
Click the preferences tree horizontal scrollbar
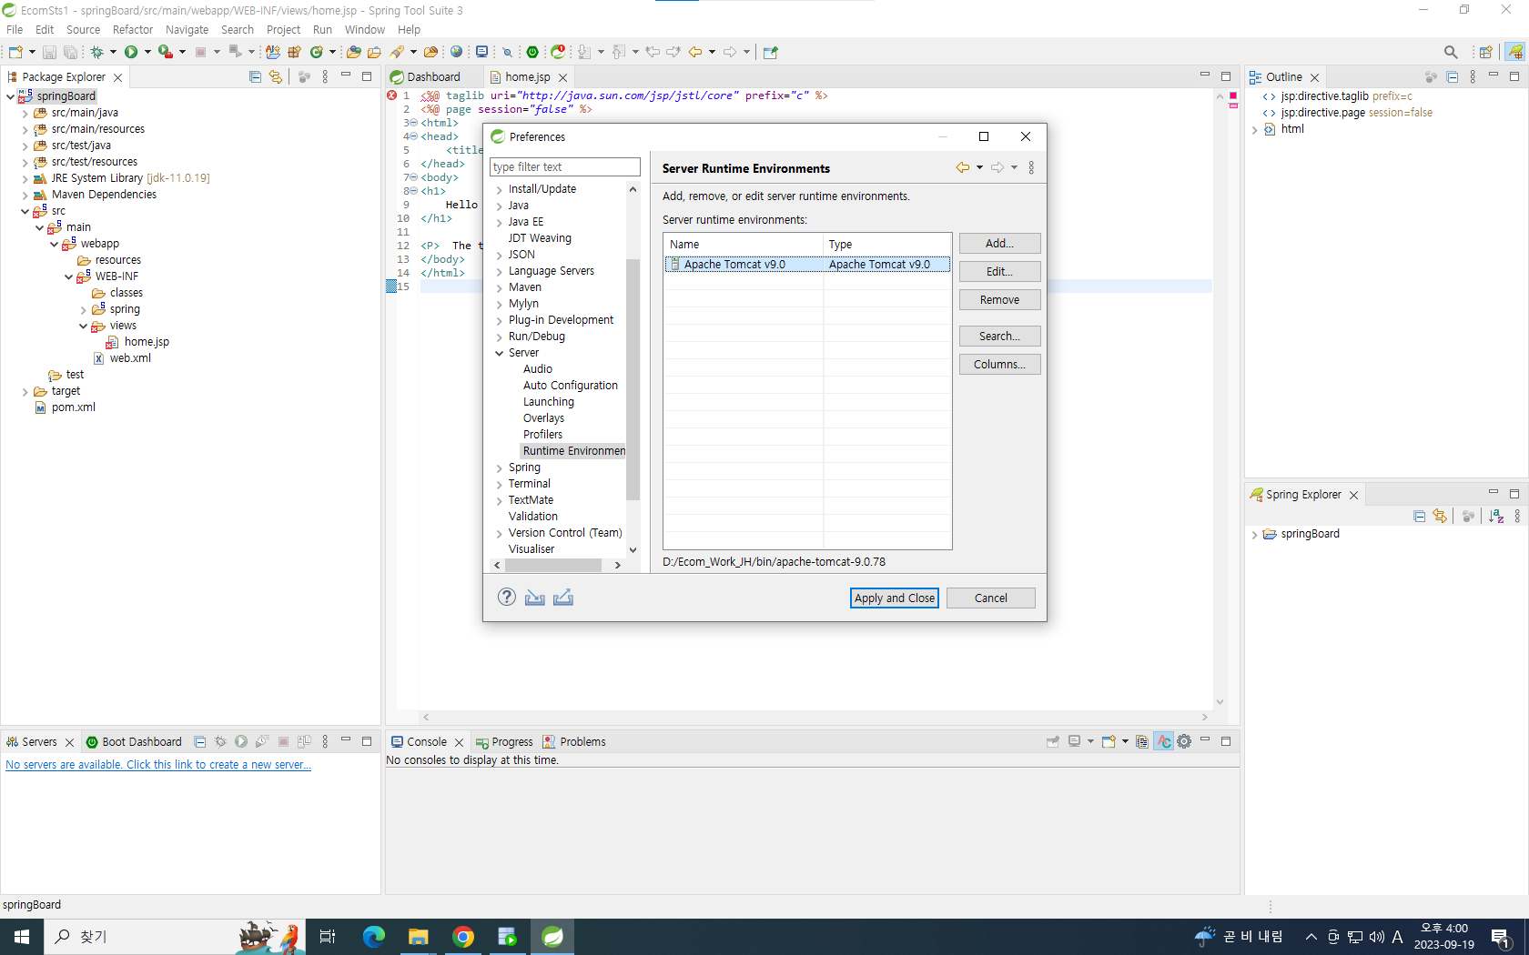[x=553, y=565]
